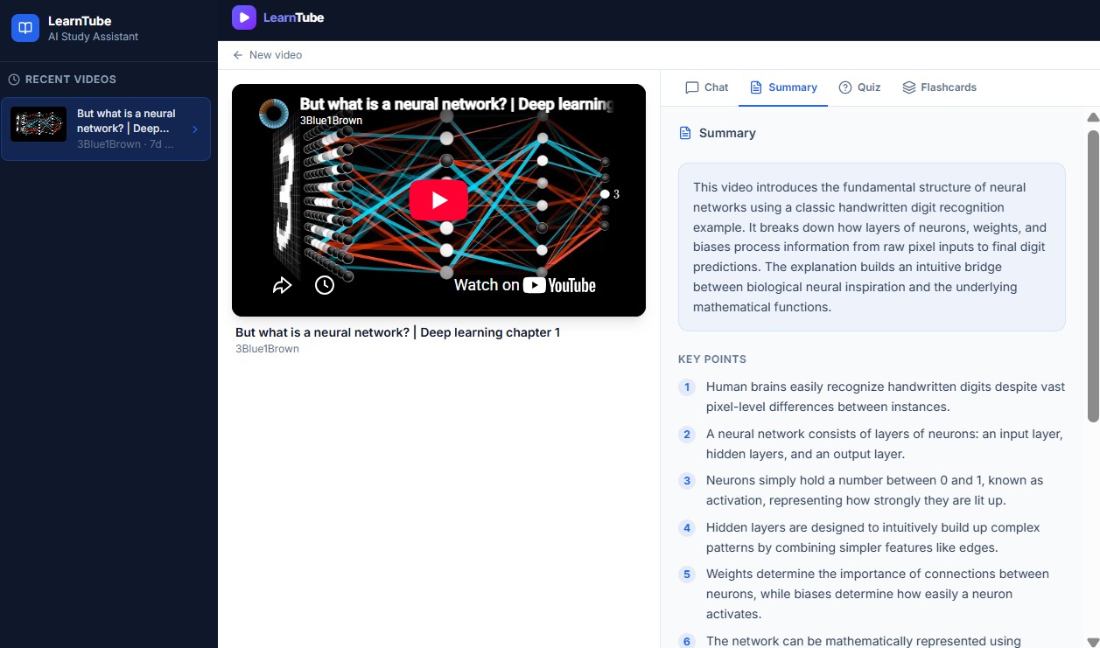Screen dimensions: 1100x648
Task: Click the Watch on YouTube link
Action: 525,285
